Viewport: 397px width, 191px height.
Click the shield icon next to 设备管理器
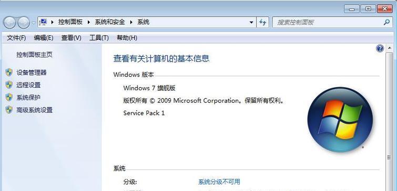pyautogui.click(x=9, y=72)
